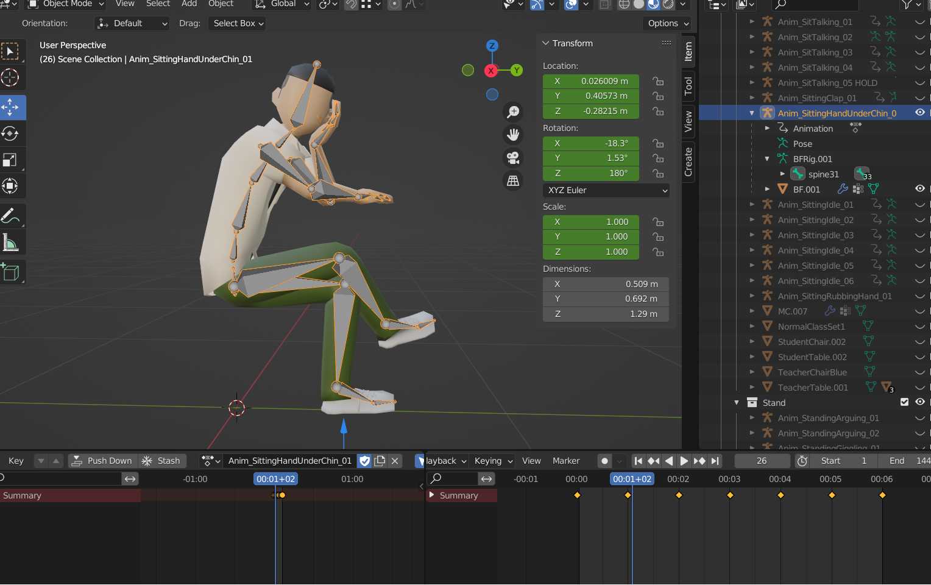Screen dimensions: 931x585
Task: Collapse the Stand collection
Action: (x=737, y=403)
